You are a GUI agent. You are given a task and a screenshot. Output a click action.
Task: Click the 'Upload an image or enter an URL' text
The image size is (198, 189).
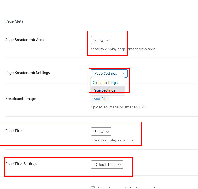pyautogui.click(x=118, y=107)
